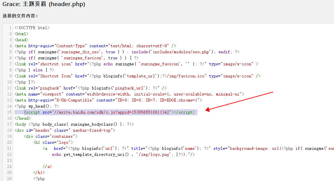Screen dimensions: 334x181
Task: Click the closing </head> tag
Action: click(22, 118)
